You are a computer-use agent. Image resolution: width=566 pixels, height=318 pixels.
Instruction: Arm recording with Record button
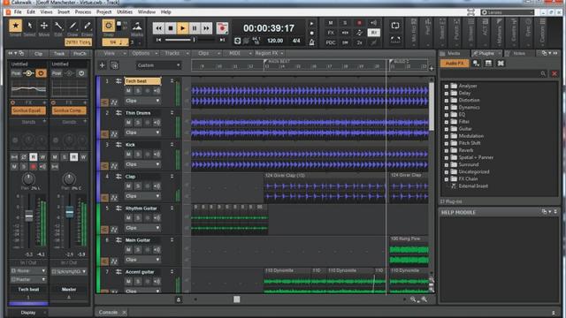coord(222,28)
